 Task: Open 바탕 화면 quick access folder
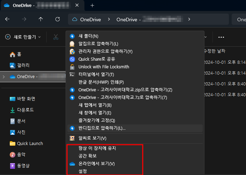click(22, 99)
